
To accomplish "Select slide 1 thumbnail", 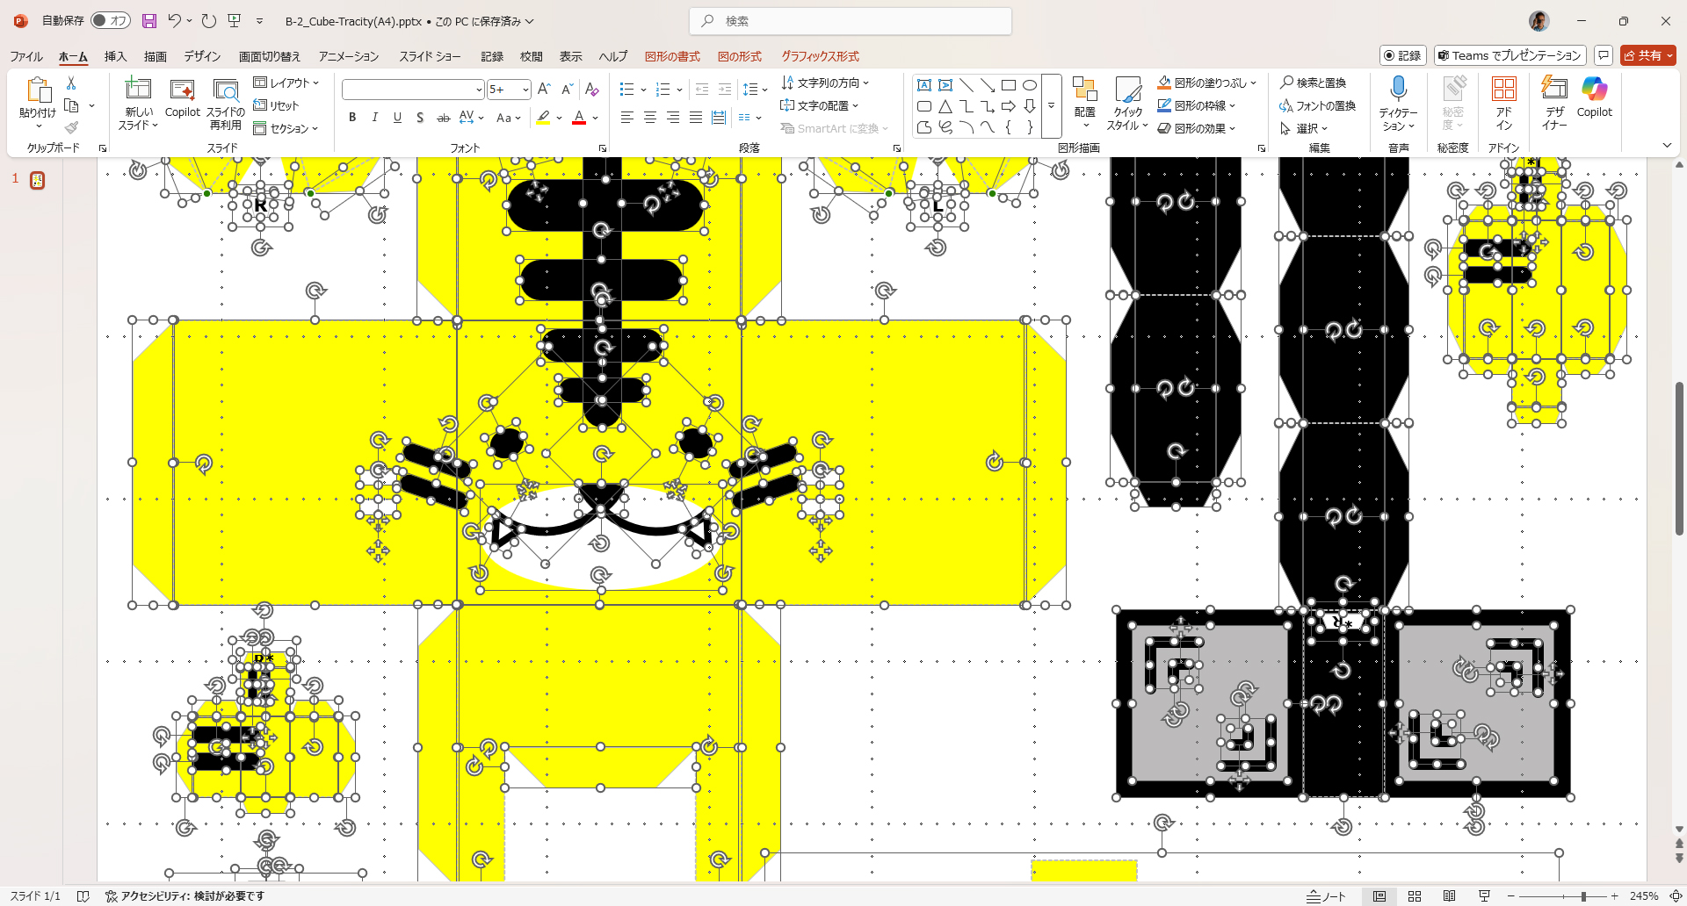I will pos(37,180).
